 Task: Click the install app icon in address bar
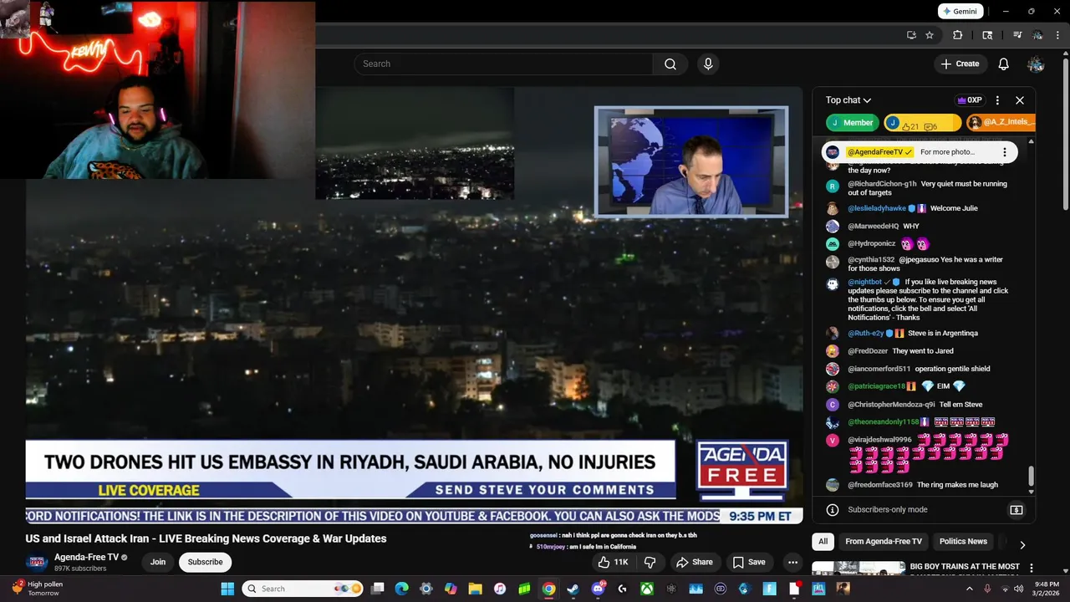pyautogui.click(x=911, y=35)
